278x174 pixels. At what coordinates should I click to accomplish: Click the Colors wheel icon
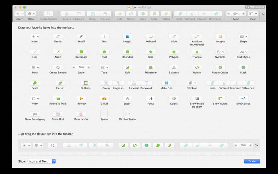(x=174, y=98)
